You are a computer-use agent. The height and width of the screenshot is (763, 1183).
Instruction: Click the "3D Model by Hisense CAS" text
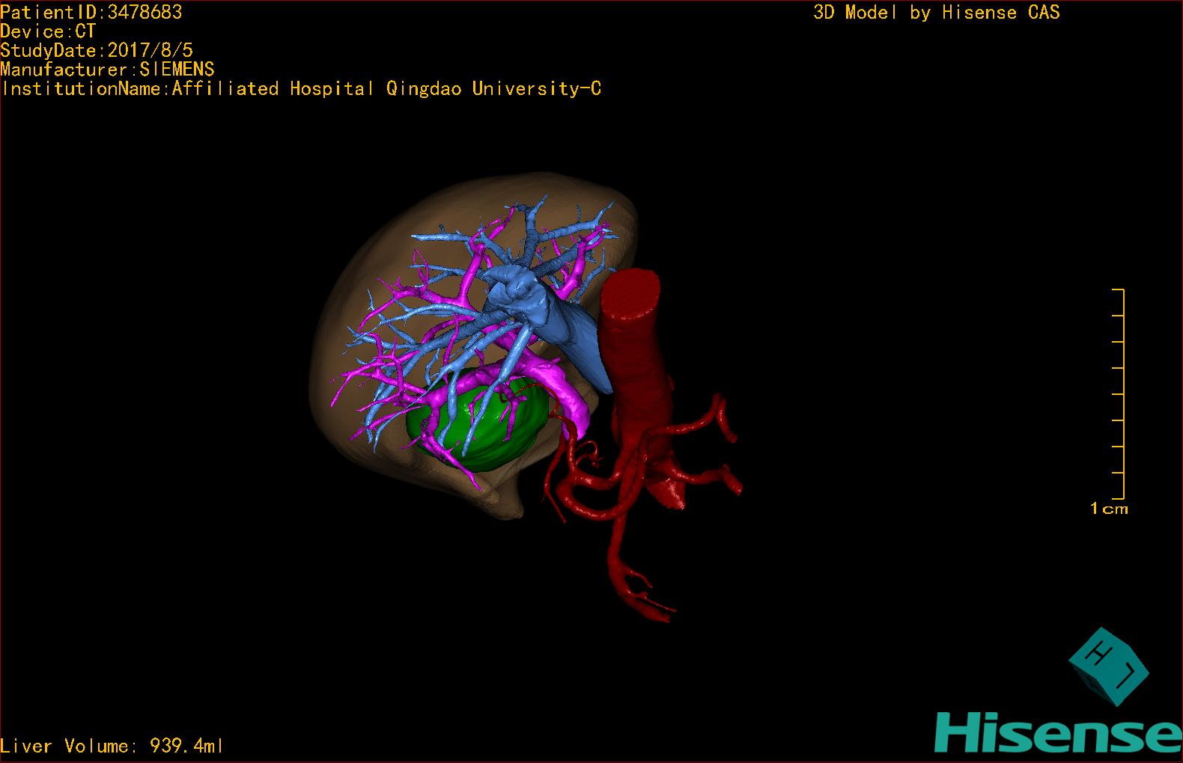tap(937, 13)
